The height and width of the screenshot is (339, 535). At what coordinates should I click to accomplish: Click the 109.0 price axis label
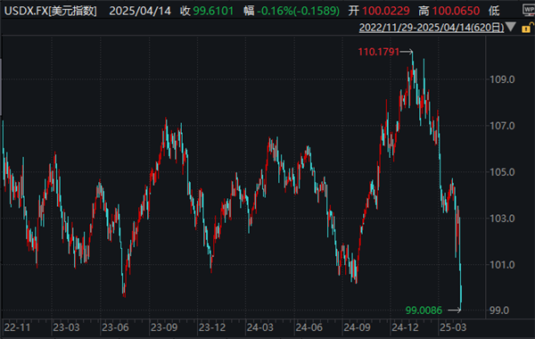tap(502, 79)
